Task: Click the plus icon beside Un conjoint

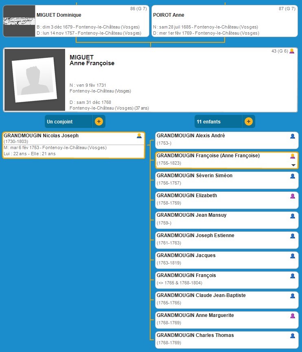Action: (98, 121)
